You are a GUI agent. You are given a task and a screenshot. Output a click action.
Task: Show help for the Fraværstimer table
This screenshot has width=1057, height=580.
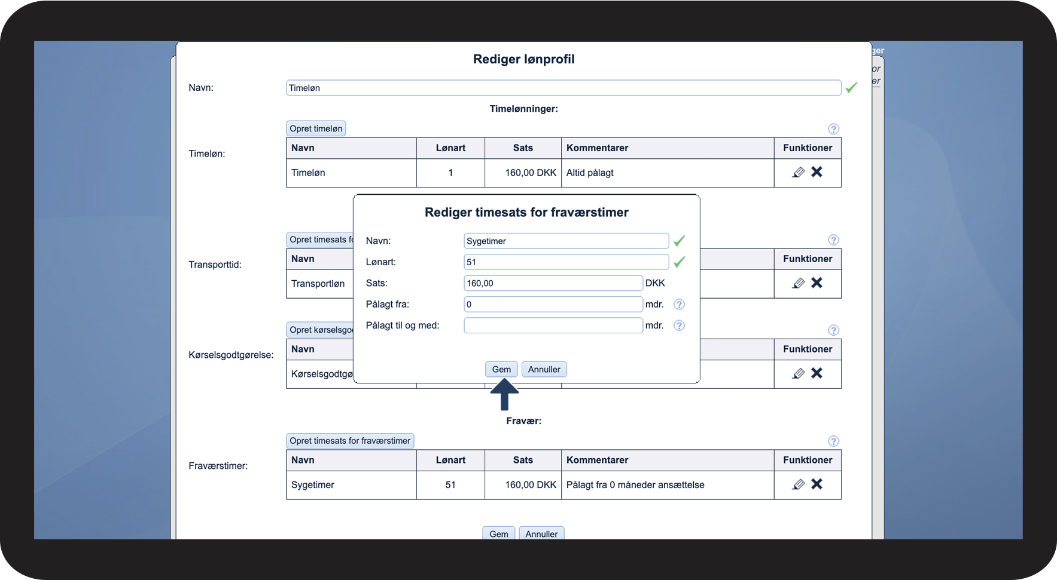pyautogui.click(x=833, y=441)
